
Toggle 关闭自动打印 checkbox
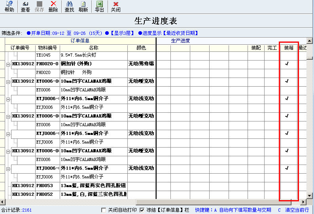104,210
